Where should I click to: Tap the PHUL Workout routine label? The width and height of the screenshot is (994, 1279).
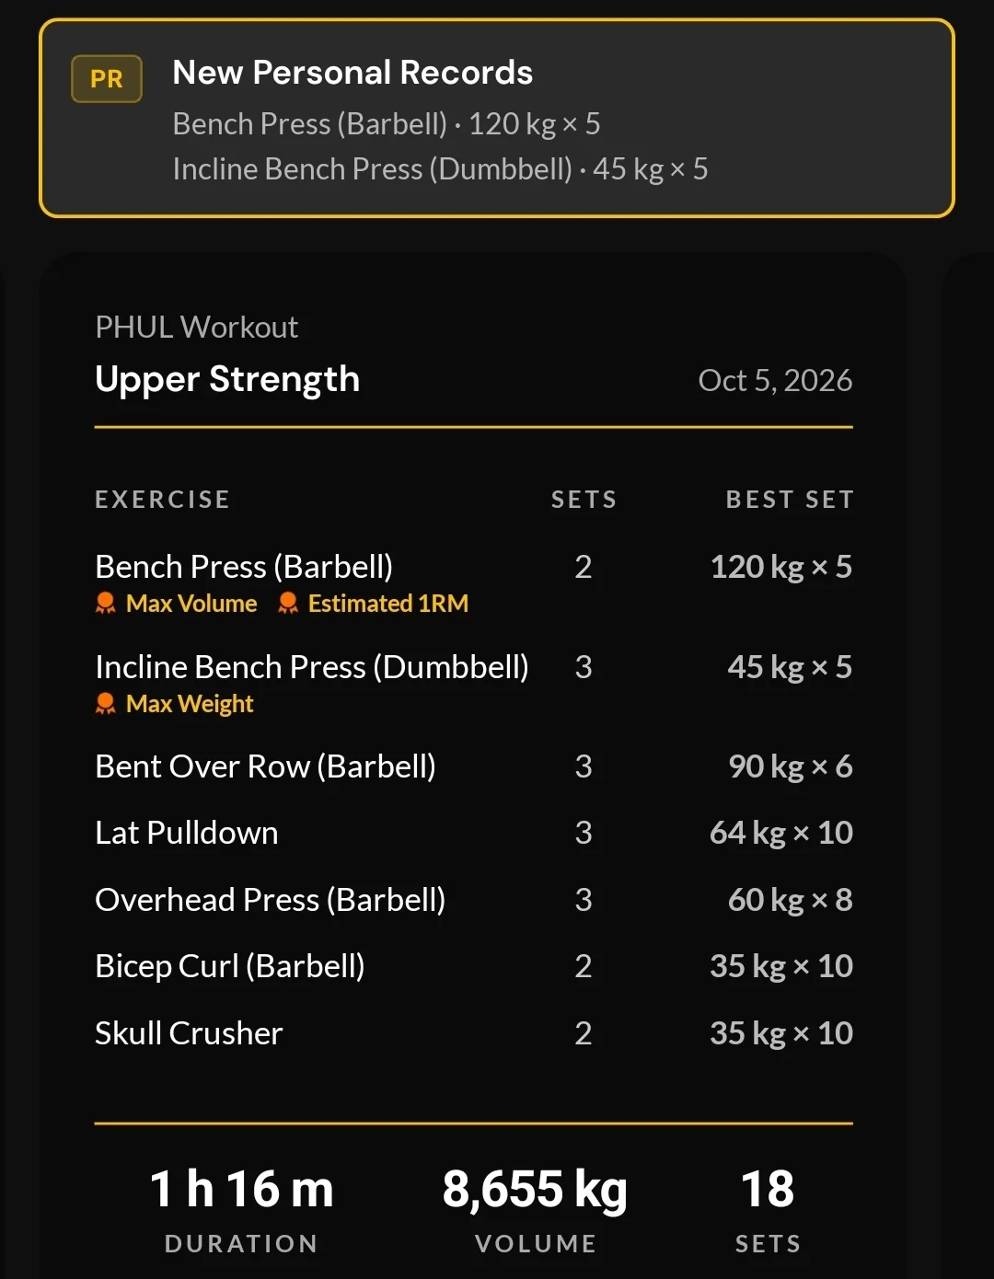[196, 328]
